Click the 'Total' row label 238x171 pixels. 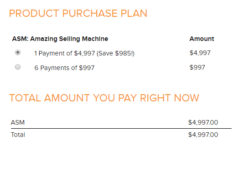(x=18, y=135)
